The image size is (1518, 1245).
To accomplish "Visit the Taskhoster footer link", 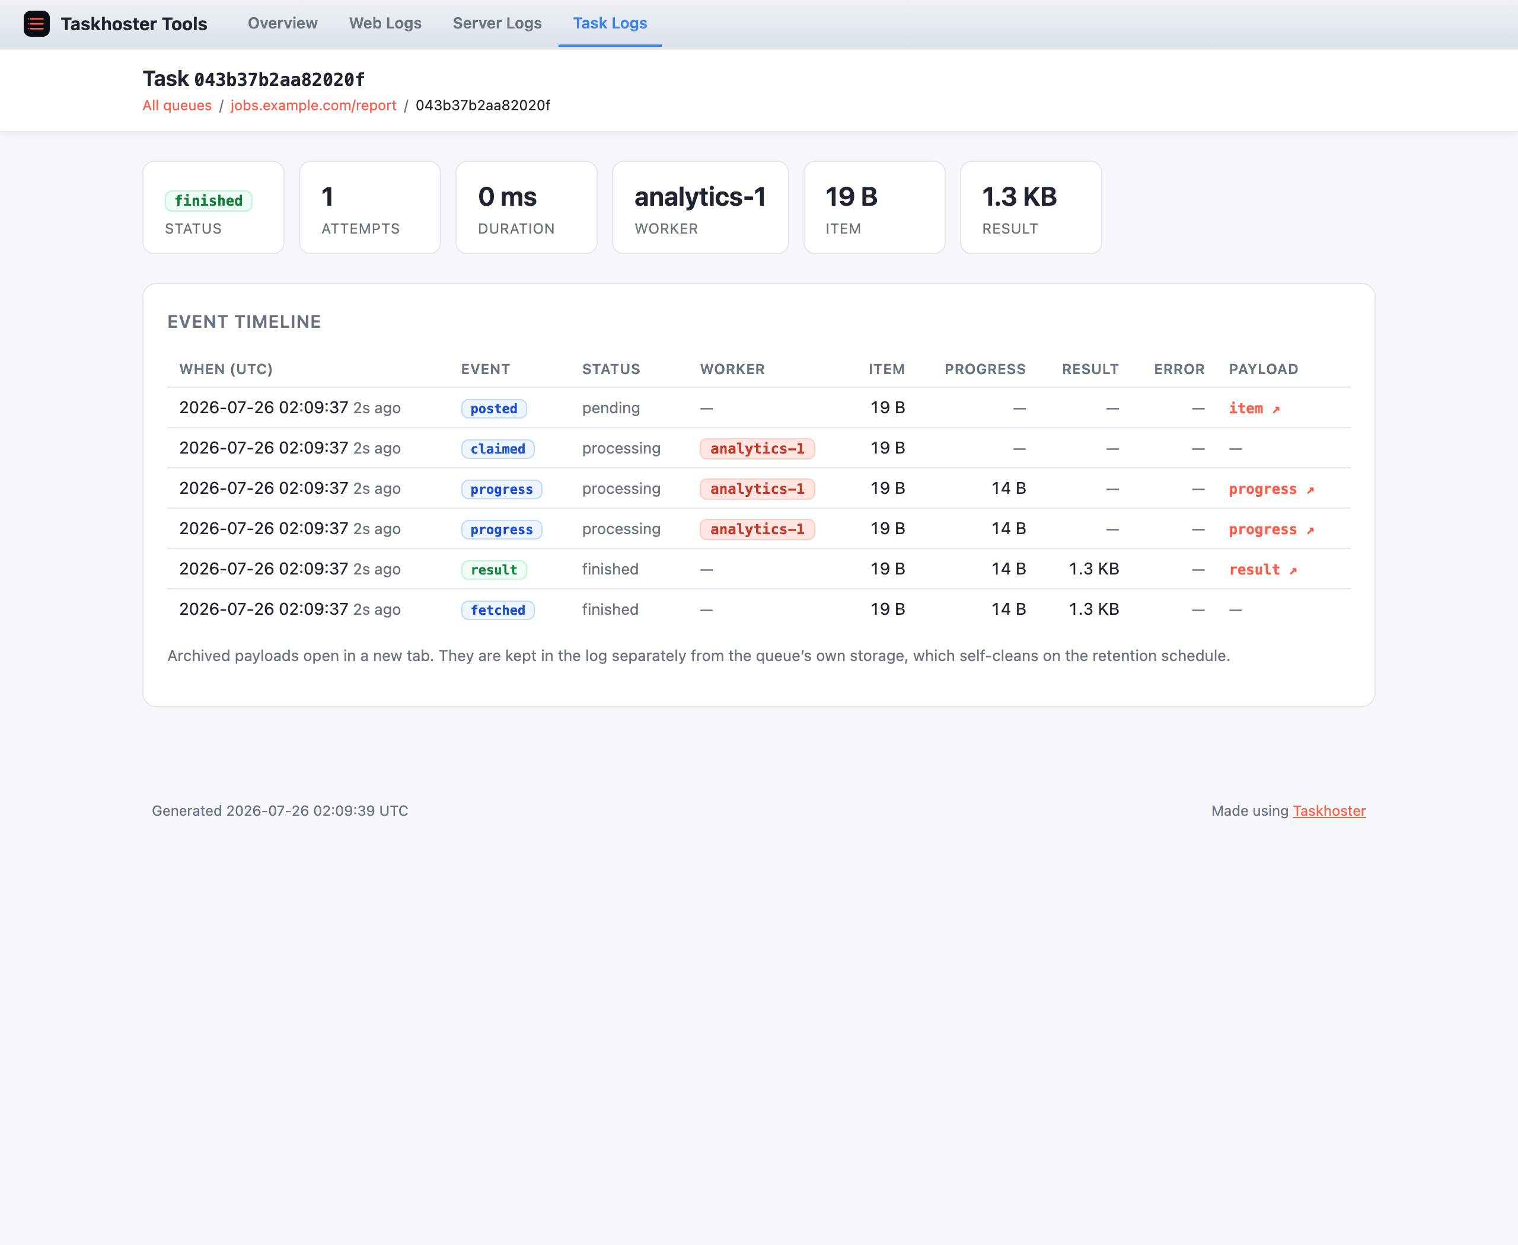I will (x=1329, y=811).
